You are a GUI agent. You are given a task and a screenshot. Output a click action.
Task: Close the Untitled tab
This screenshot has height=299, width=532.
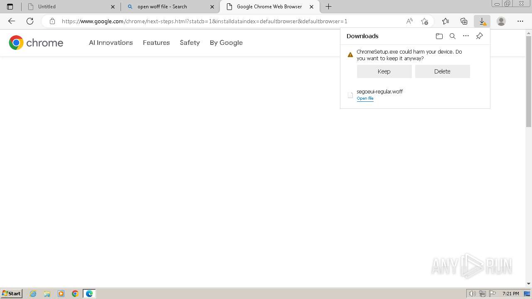[x=113, y=7]
